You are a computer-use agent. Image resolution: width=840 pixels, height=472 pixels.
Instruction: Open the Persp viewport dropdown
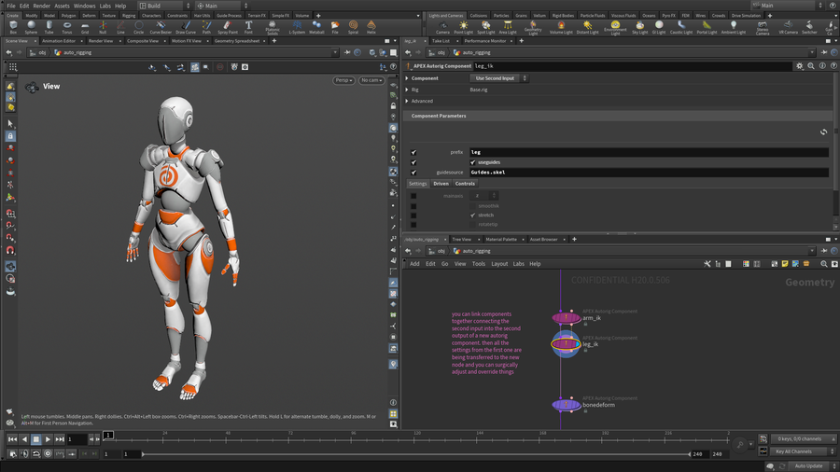[343, 80]
